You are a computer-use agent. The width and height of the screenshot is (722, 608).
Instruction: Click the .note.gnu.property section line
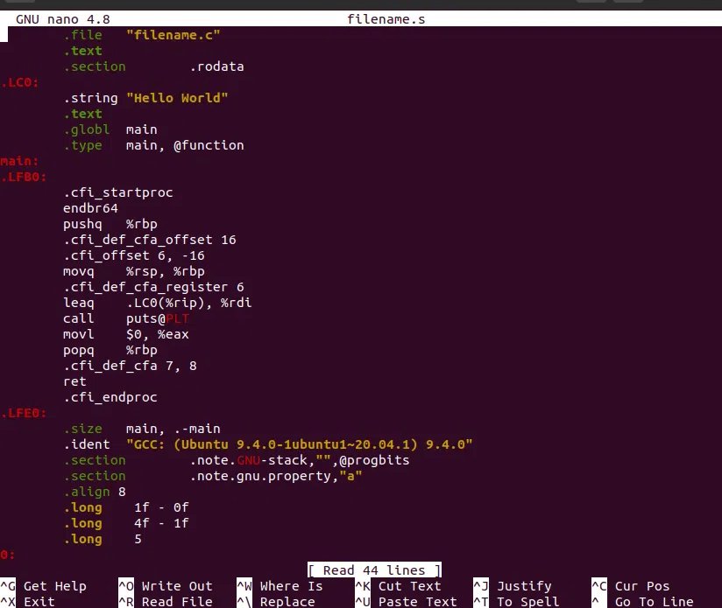213,476
